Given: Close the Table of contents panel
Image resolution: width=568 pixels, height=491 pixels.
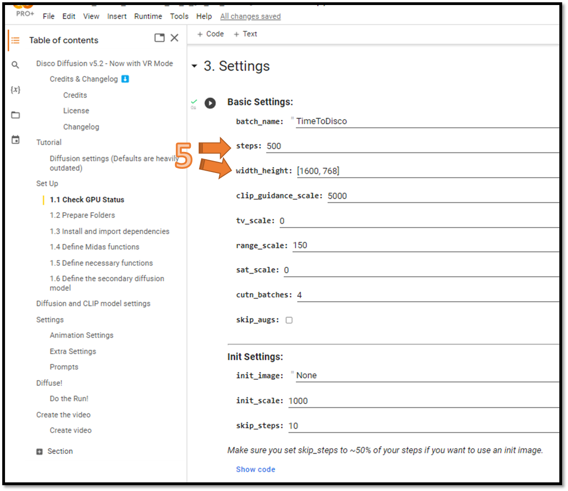Looking at the screenshot, I should point(174,38).
